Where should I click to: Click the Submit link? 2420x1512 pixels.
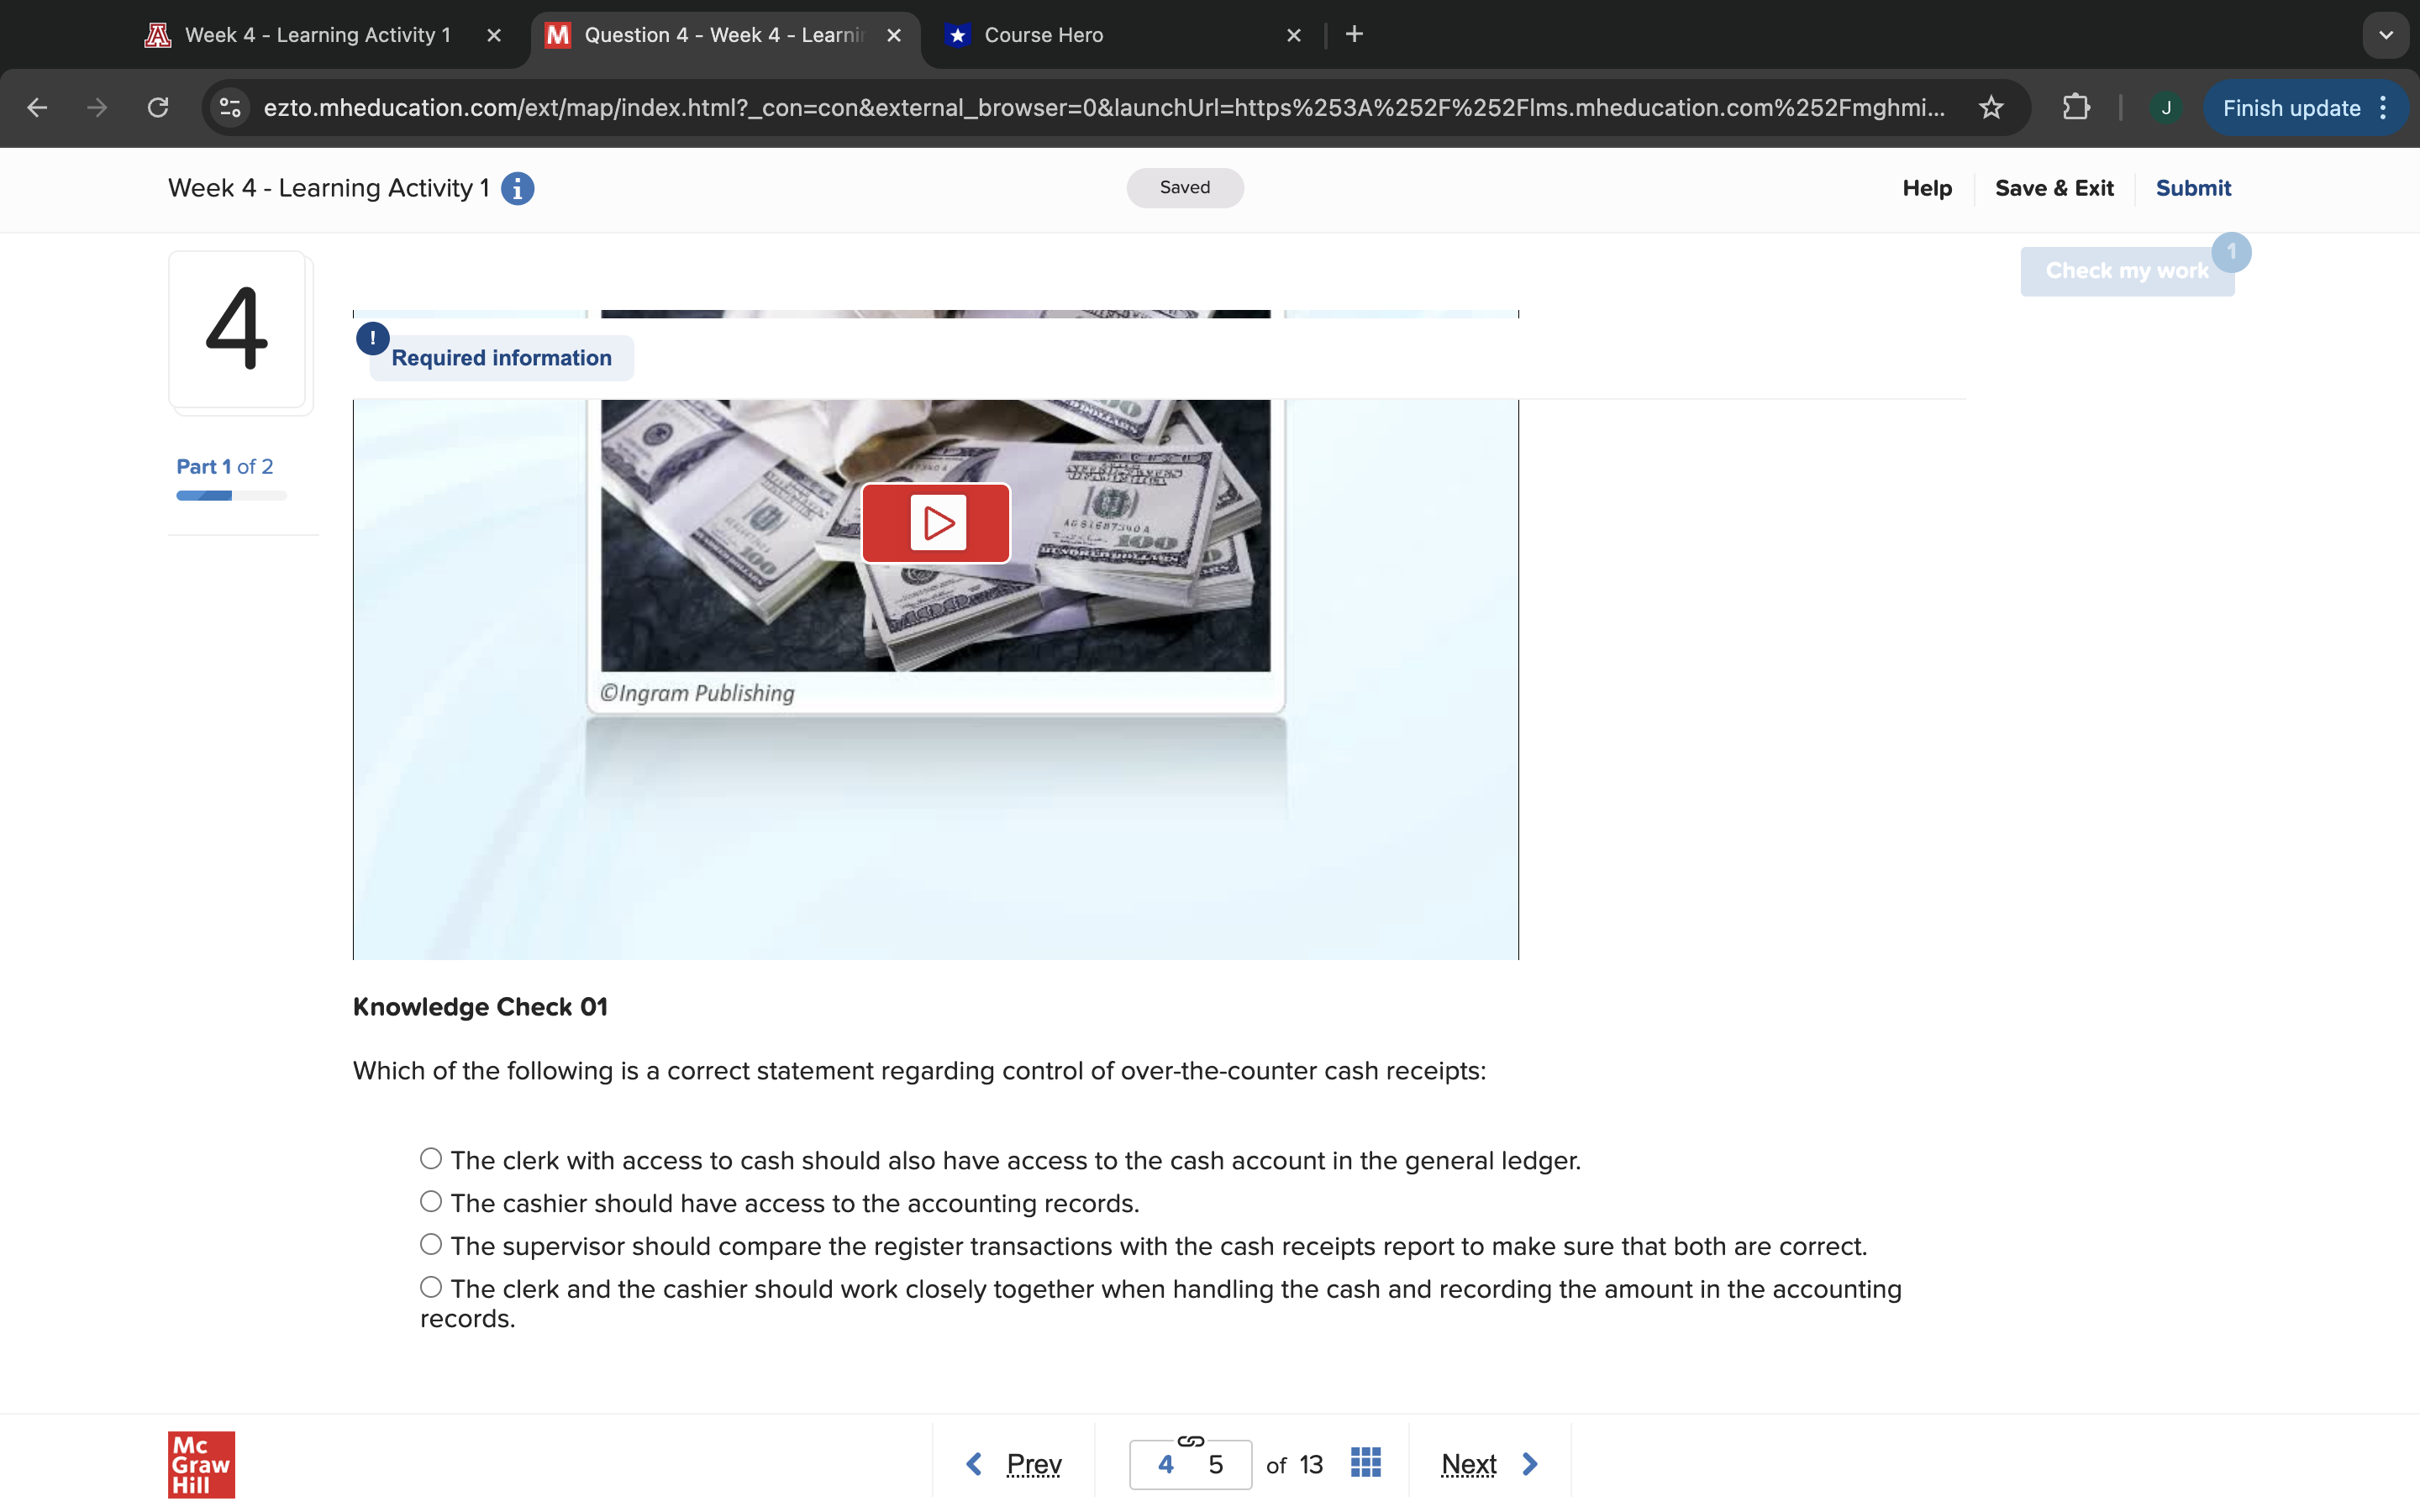point(2192,188)
